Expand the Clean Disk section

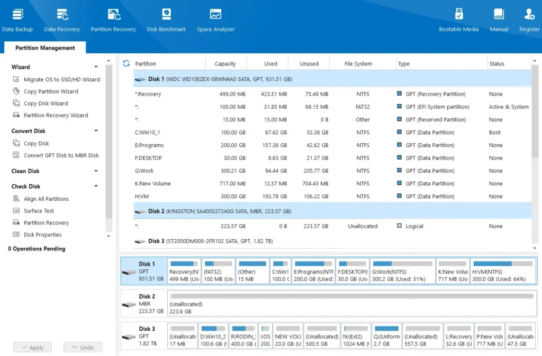[x=96, y=171]
